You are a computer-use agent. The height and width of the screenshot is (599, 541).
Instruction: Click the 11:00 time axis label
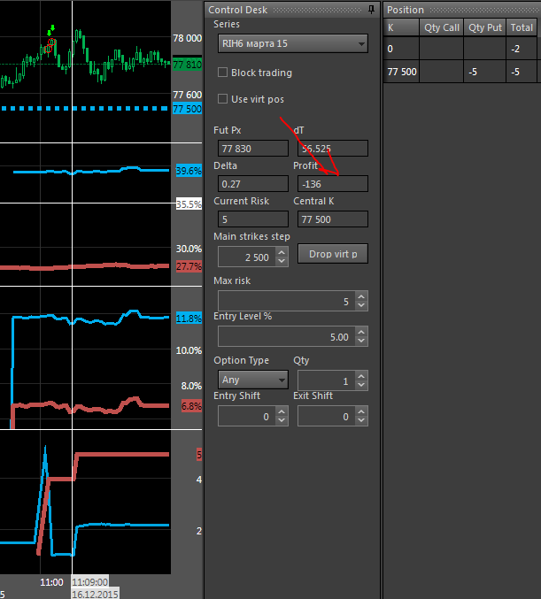[x=51, y=582]
